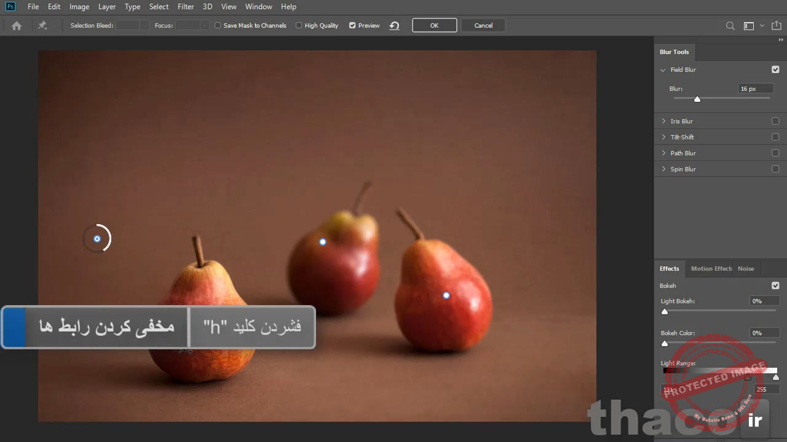The height and width of the screenshot is (442, 787).
Task: Open the Window menu
Action: click(x=259, y=7)
